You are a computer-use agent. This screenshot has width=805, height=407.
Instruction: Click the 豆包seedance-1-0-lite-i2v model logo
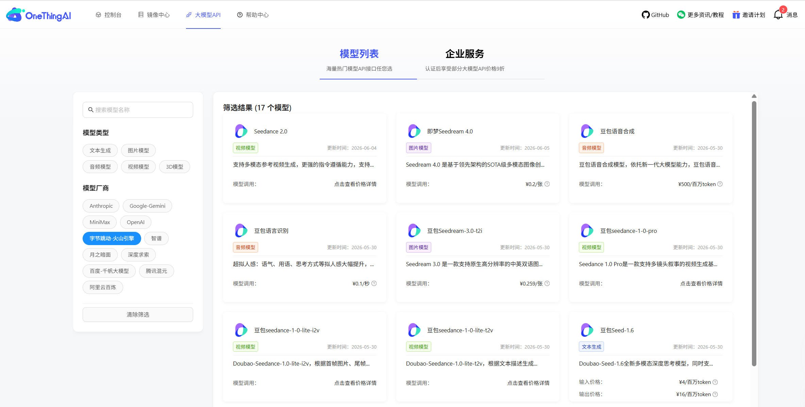pyautogui.click(x=241, y=330)
